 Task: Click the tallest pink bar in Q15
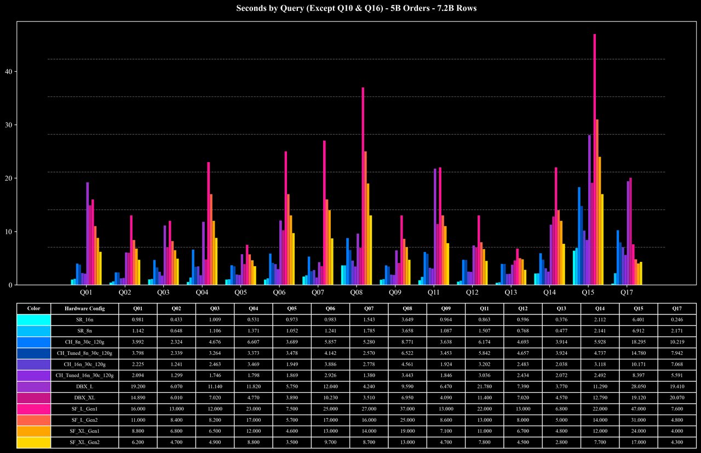pyautogui.click(x=595, y=159)
